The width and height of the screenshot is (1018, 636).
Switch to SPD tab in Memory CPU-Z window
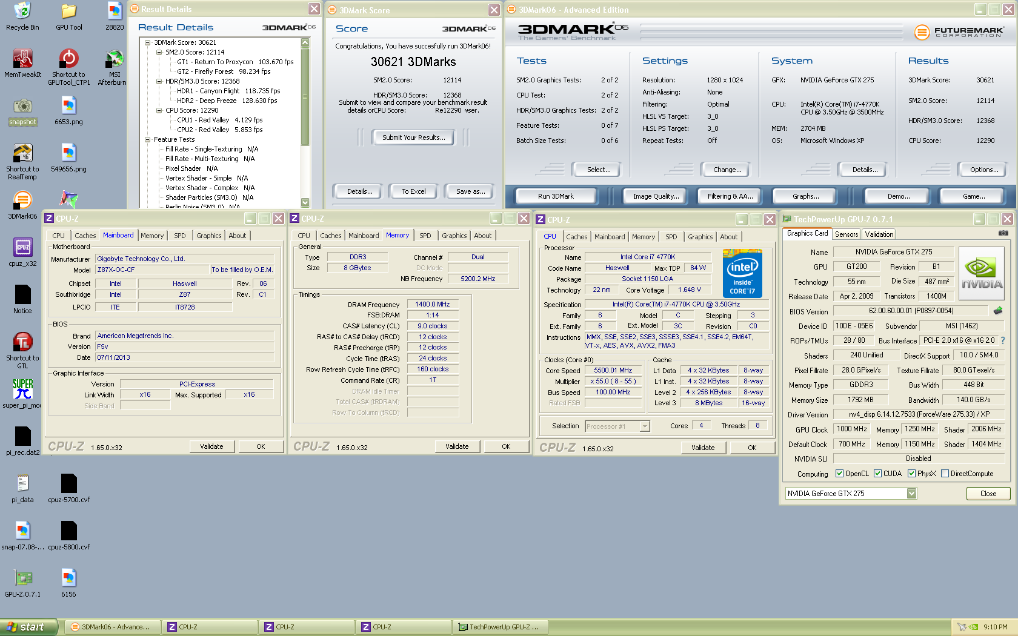425,236
